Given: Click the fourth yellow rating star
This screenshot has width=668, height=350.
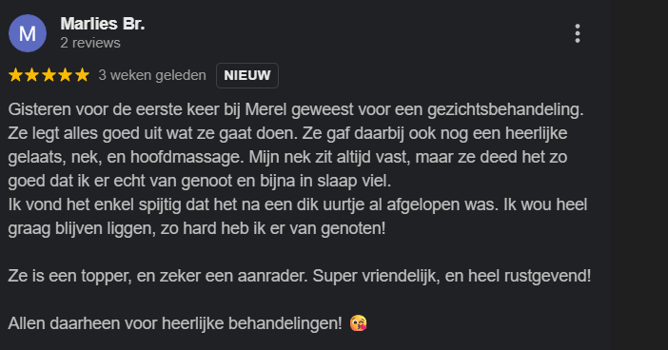Looking at the screenshot, I should 65,75.
